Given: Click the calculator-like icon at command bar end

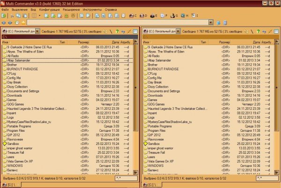Looking at the screenshot, I should coord(225,23).
